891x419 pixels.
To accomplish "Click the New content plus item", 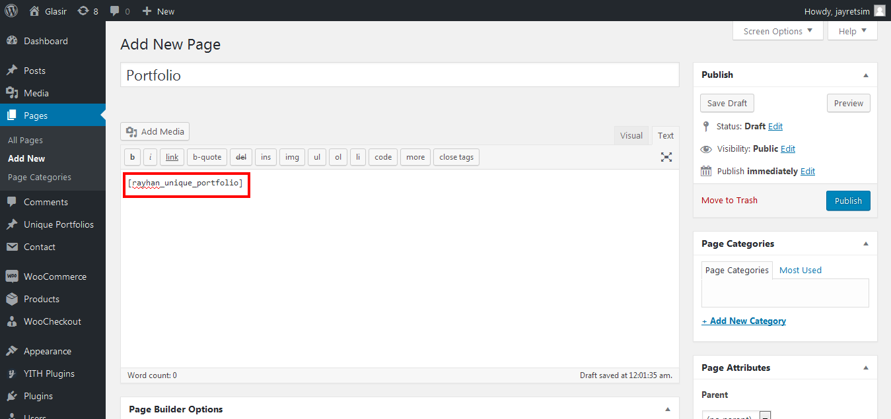I will 159,11.
